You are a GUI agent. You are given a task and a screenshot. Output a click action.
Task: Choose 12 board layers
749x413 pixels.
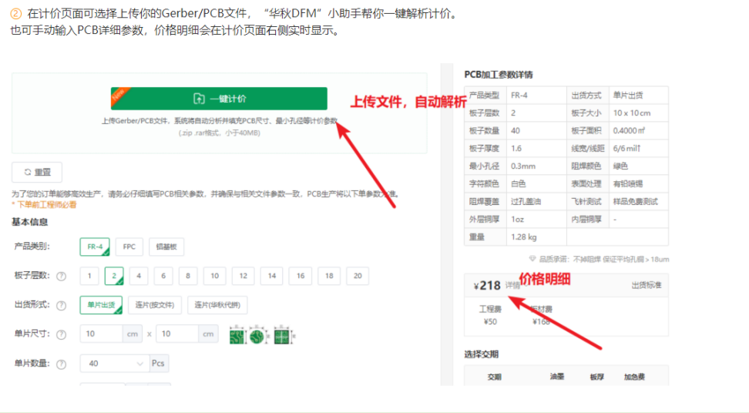coord(244,276)
